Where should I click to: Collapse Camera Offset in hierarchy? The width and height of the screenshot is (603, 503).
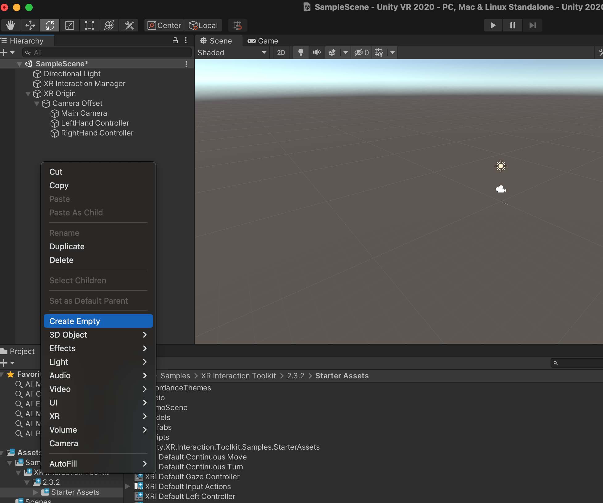(37, 103)
